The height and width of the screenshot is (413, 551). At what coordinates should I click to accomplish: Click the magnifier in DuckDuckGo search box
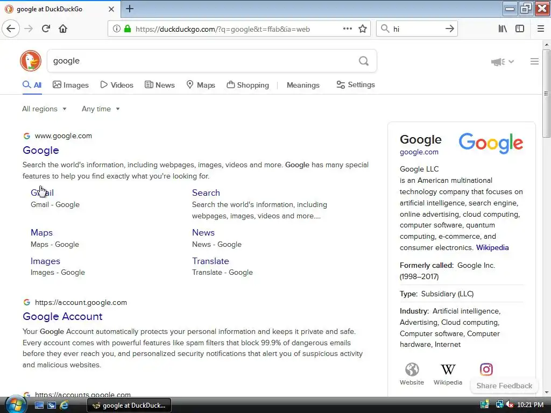(364, 61)
